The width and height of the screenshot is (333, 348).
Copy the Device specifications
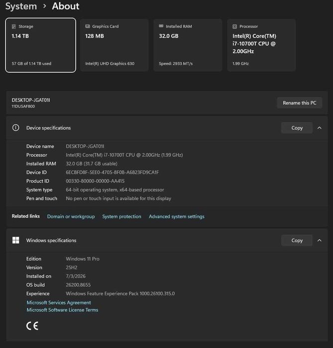click(297, 128)
